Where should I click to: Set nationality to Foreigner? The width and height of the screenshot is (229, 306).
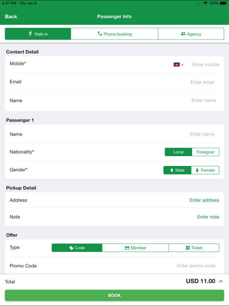(206, 152)
